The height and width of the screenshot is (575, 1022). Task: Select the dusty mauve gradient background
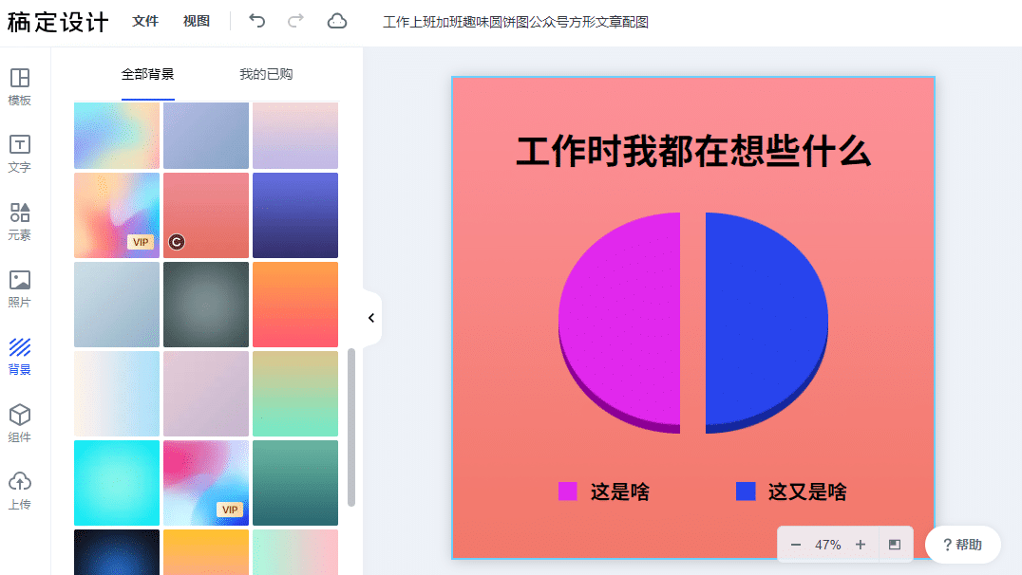point(206,394)
